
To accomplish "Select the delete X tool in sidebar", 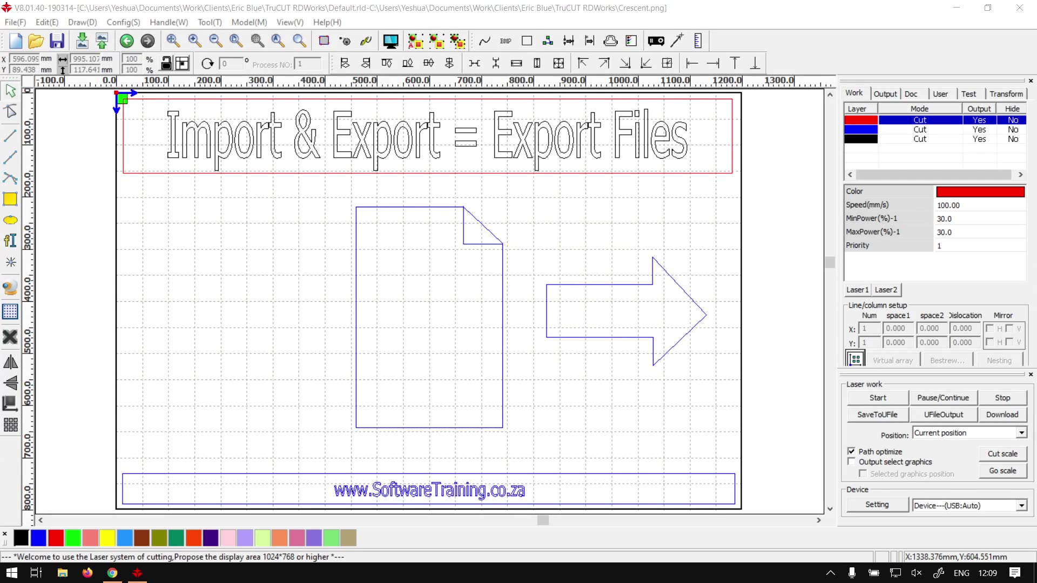I will [10, 337].
